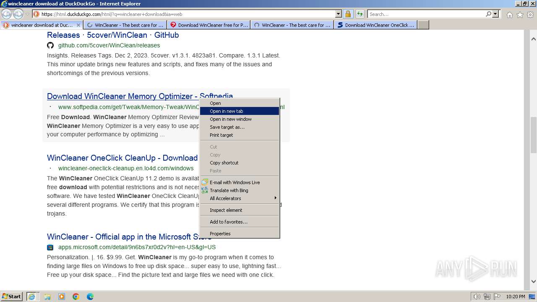Launch Google Chrome from taskbar
Image resolution: width=537 pixels, height=302 pixels.
[x=76, y=297]
